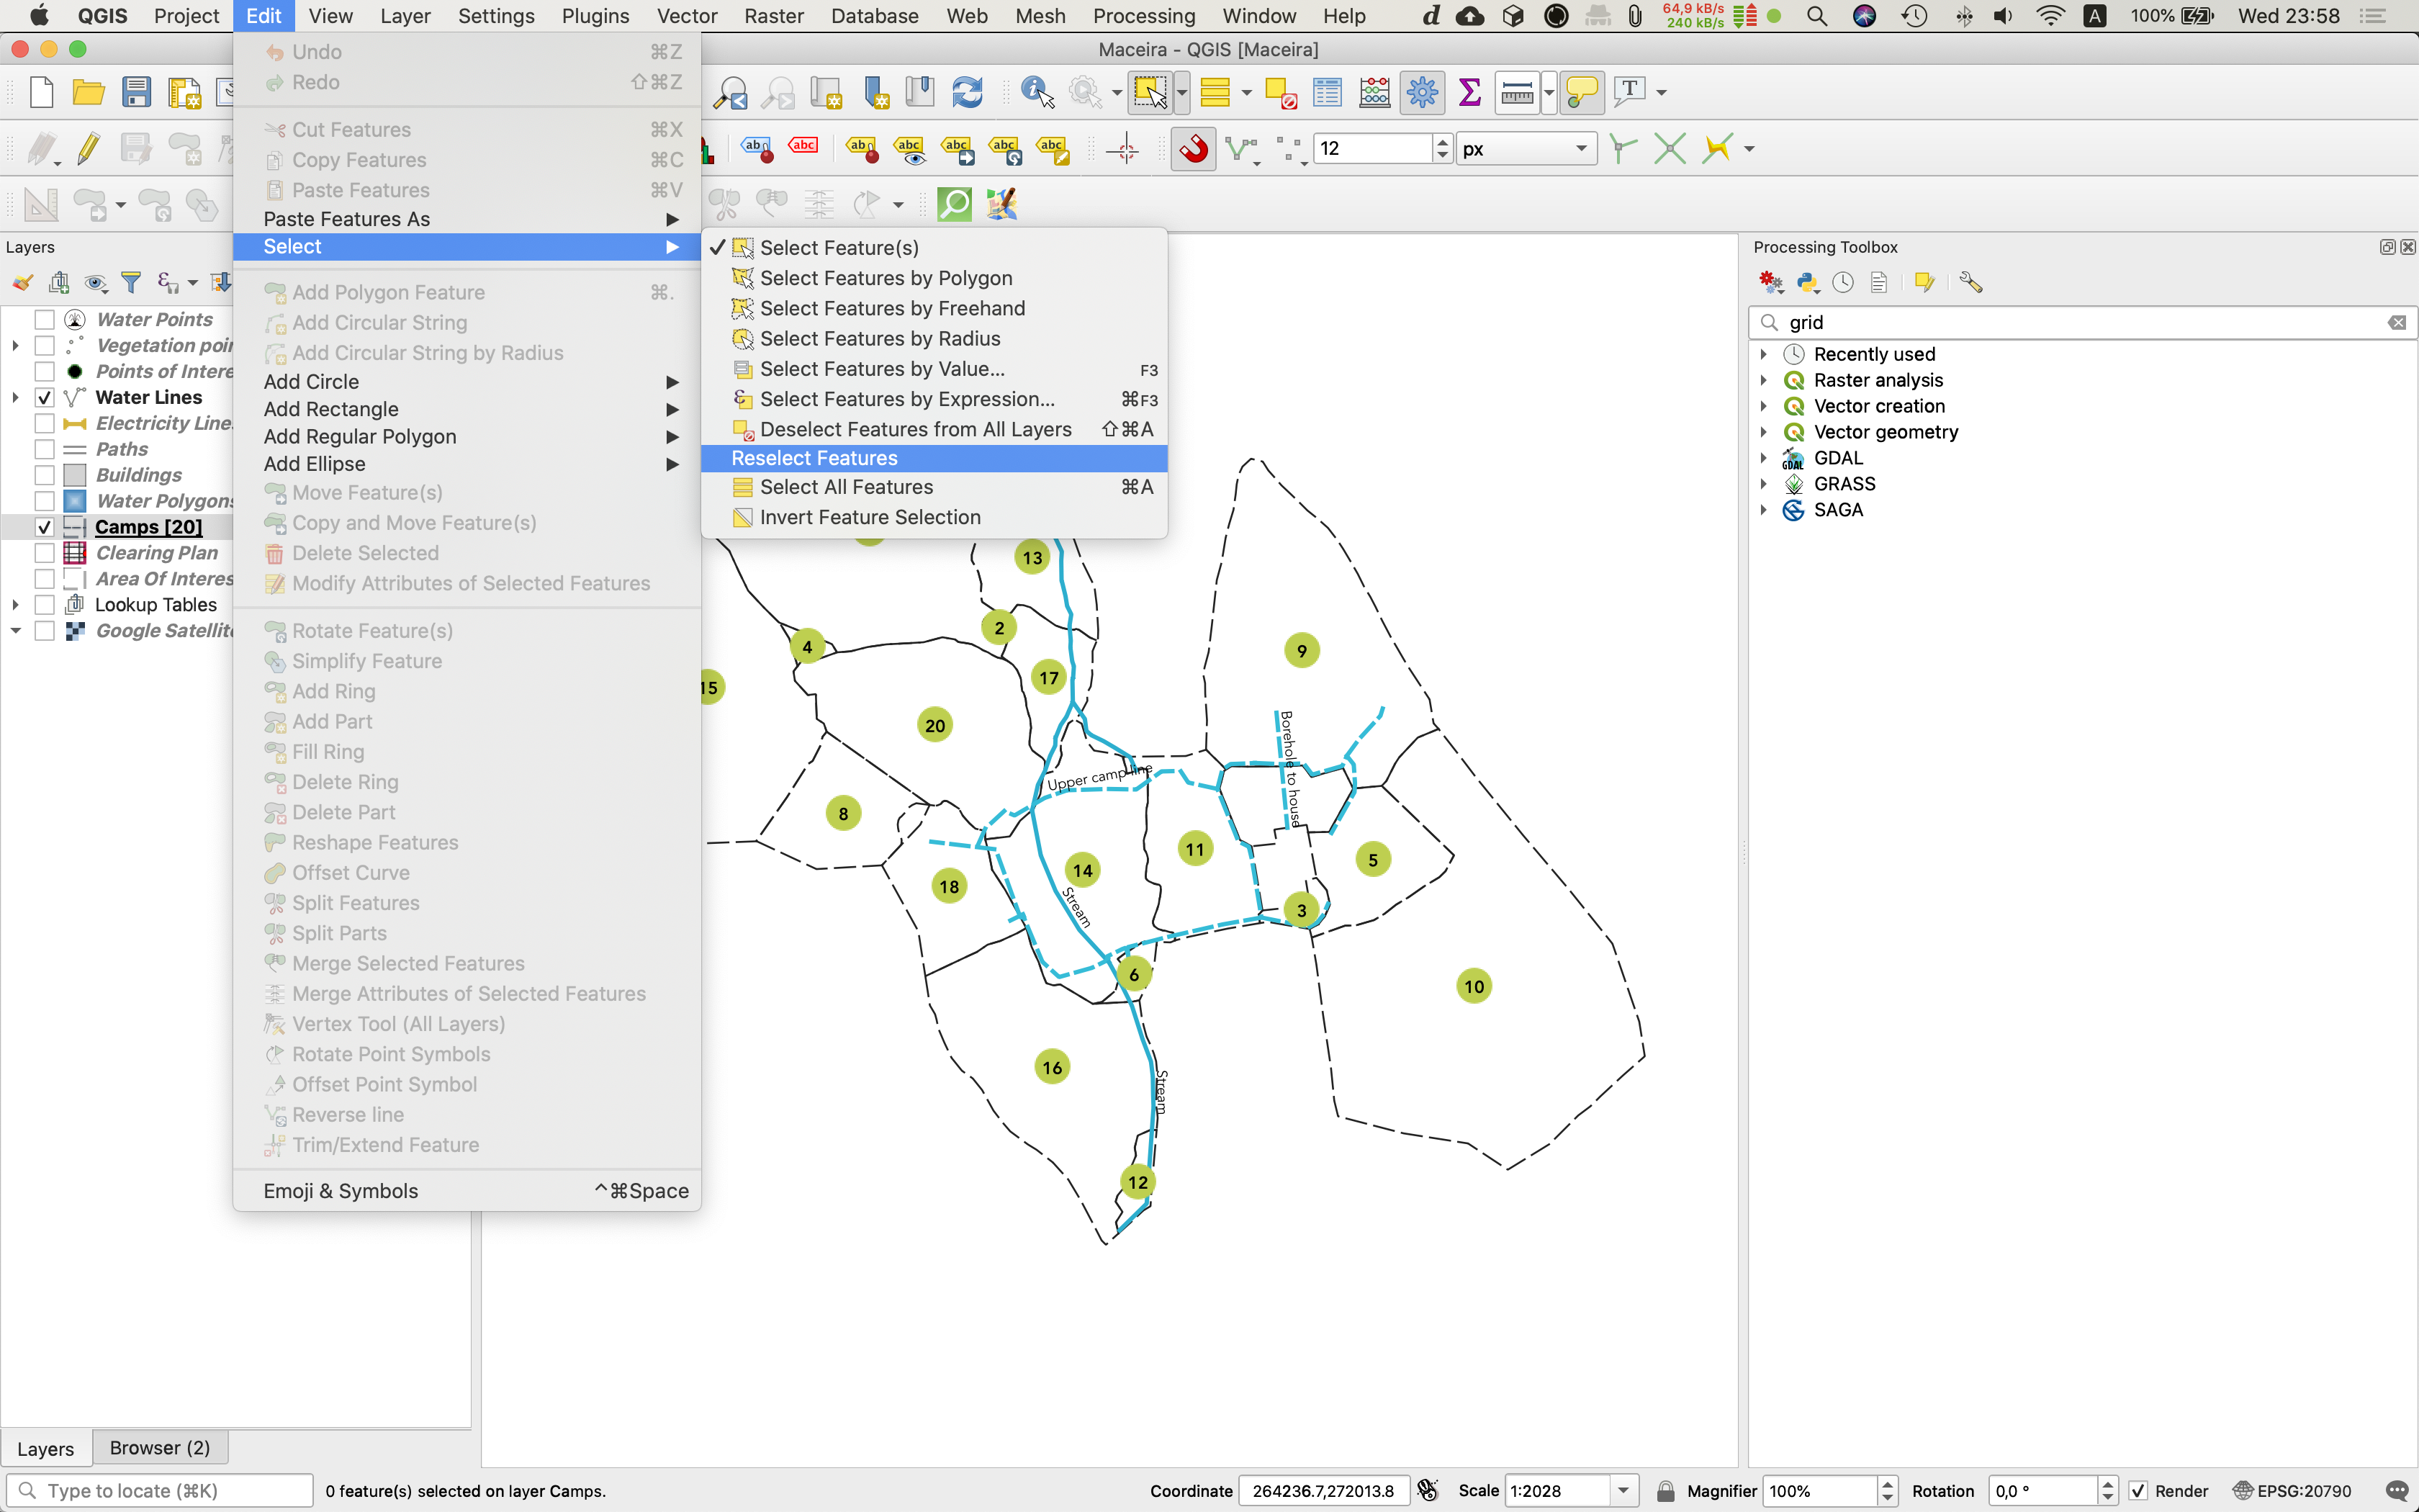Image resolution: width=2419 pixels, height=1512 pixels.
Task: Click the Save Project toolbar icon
Action: [x=136, y=92]
